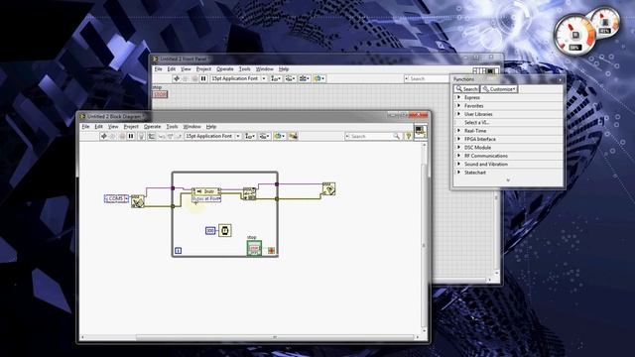
Task: Click Run Continuously in the Block Diagram toolbar
Action: pyautogui.click(x=113, y=137)
